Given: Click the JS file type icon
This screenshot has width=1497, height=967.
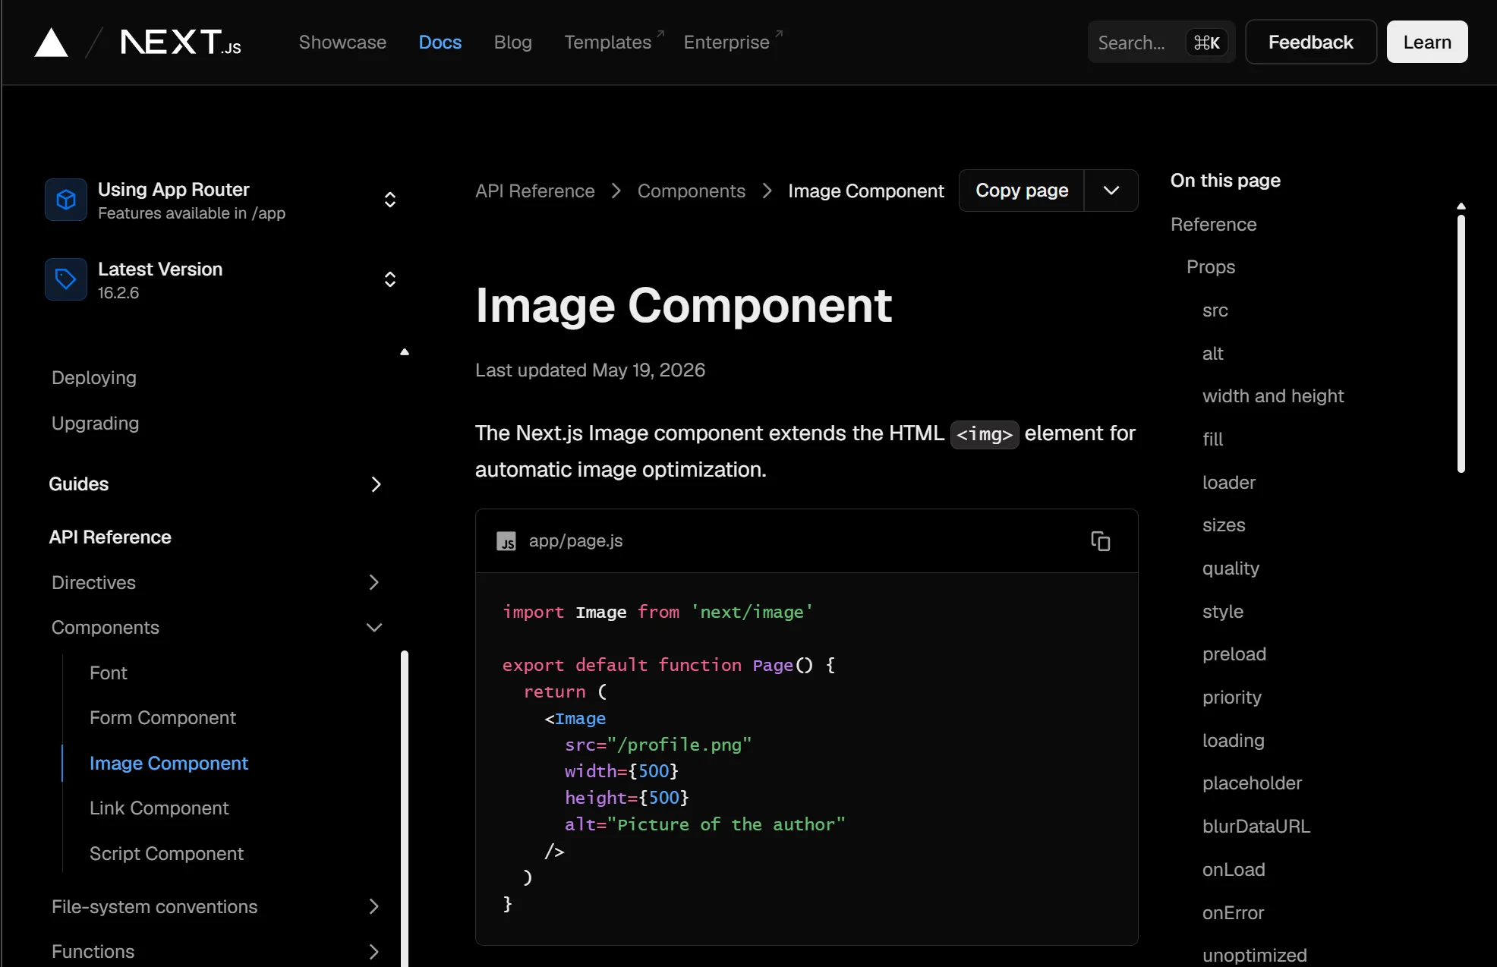Looking at the screenshot, I should point(506,541).
